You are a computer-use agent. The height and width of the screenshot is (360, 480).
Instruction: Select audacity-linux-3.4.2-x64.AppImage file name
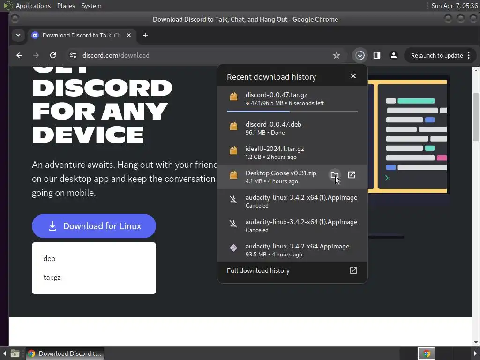tap(297, 246)
